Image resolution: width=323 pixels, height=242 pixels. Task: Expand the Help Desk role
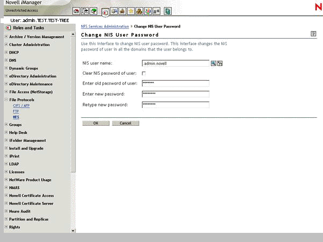(x=6, y=132)
